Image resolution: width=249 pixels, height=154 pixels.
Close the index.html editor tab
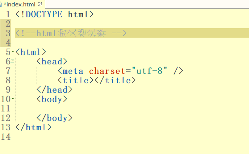point(40,4)
